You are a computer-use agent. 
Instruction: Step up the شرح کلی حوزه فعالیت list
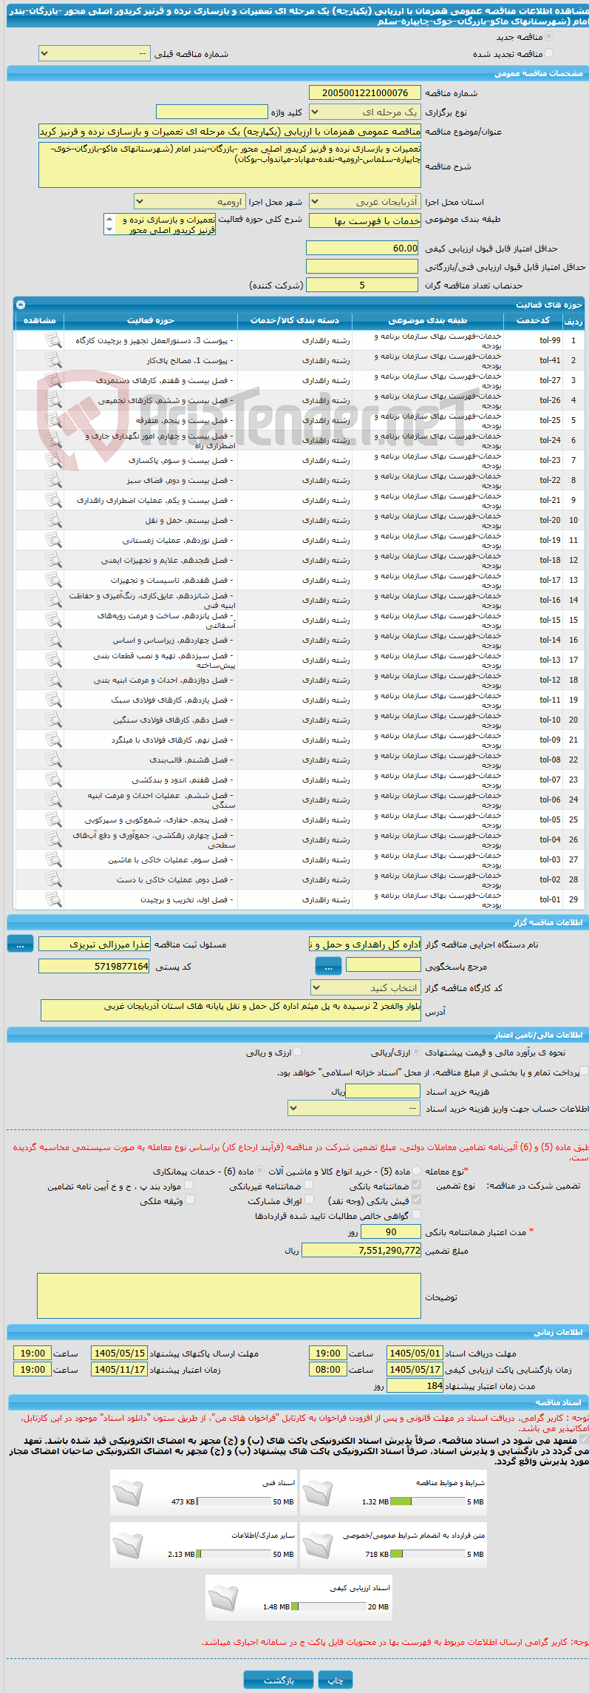pos(109,219)
